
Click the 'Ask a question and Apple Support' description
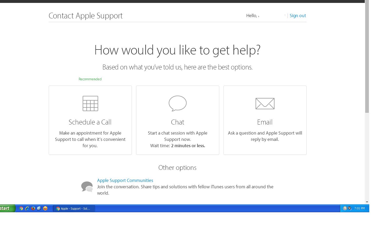[265, 136]
